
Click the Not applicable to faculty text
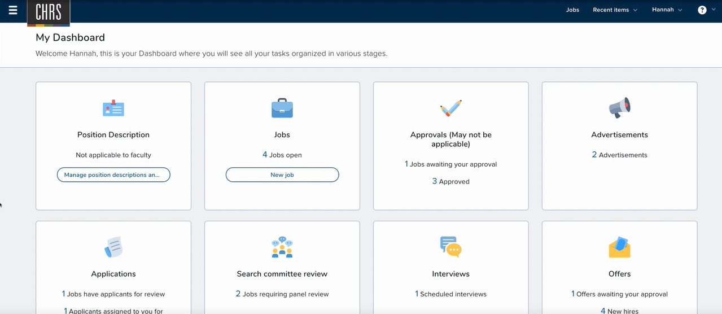coord(113,155)
